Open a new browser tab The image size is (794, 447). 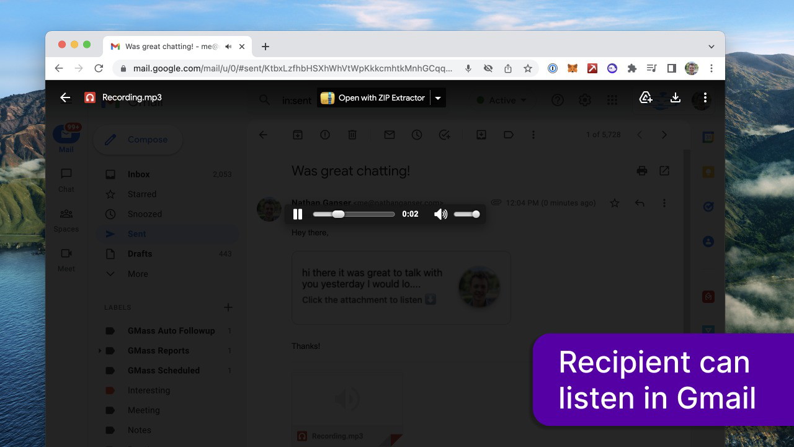(x=265, y=47)
